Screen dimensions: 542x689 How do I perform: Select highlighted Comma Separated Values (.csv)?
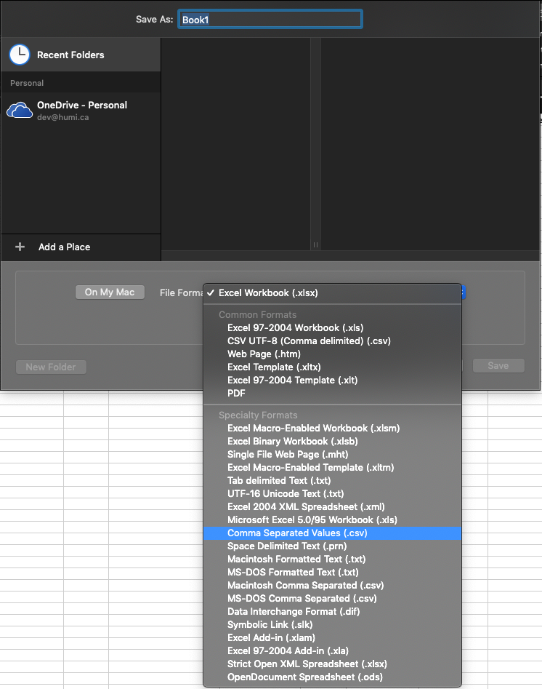point(332,533)
